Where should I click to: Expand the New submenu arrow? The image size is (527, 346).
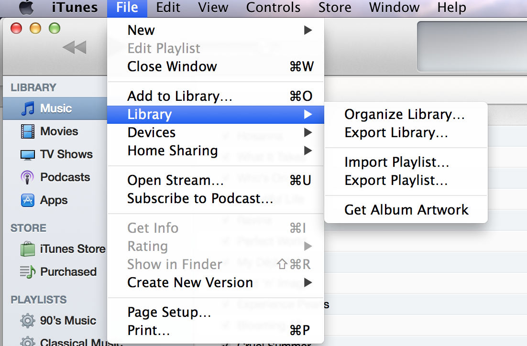[308, 31]
